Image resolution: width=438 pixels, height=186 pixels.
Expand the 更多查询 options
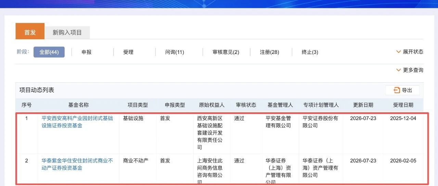pos(410,70)
